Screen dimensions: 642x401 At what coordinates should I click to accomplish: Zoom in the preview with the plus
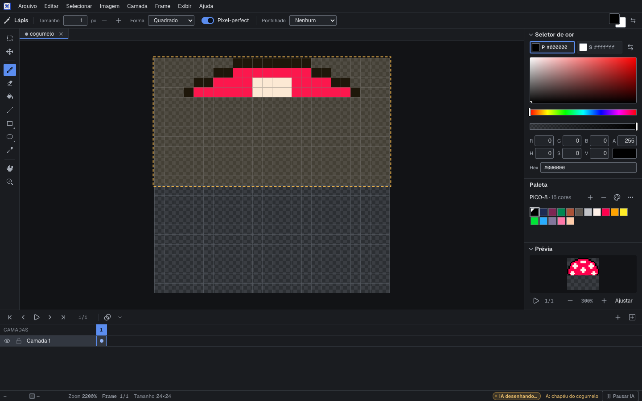click(604, 301)
